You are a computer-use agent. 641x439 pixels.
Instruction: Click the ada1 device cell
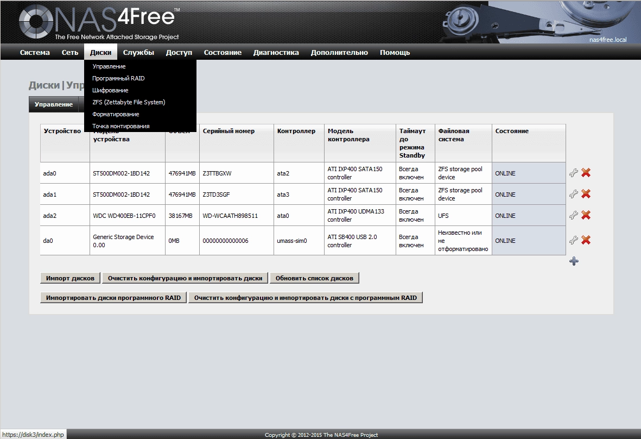tap(65, 195)
